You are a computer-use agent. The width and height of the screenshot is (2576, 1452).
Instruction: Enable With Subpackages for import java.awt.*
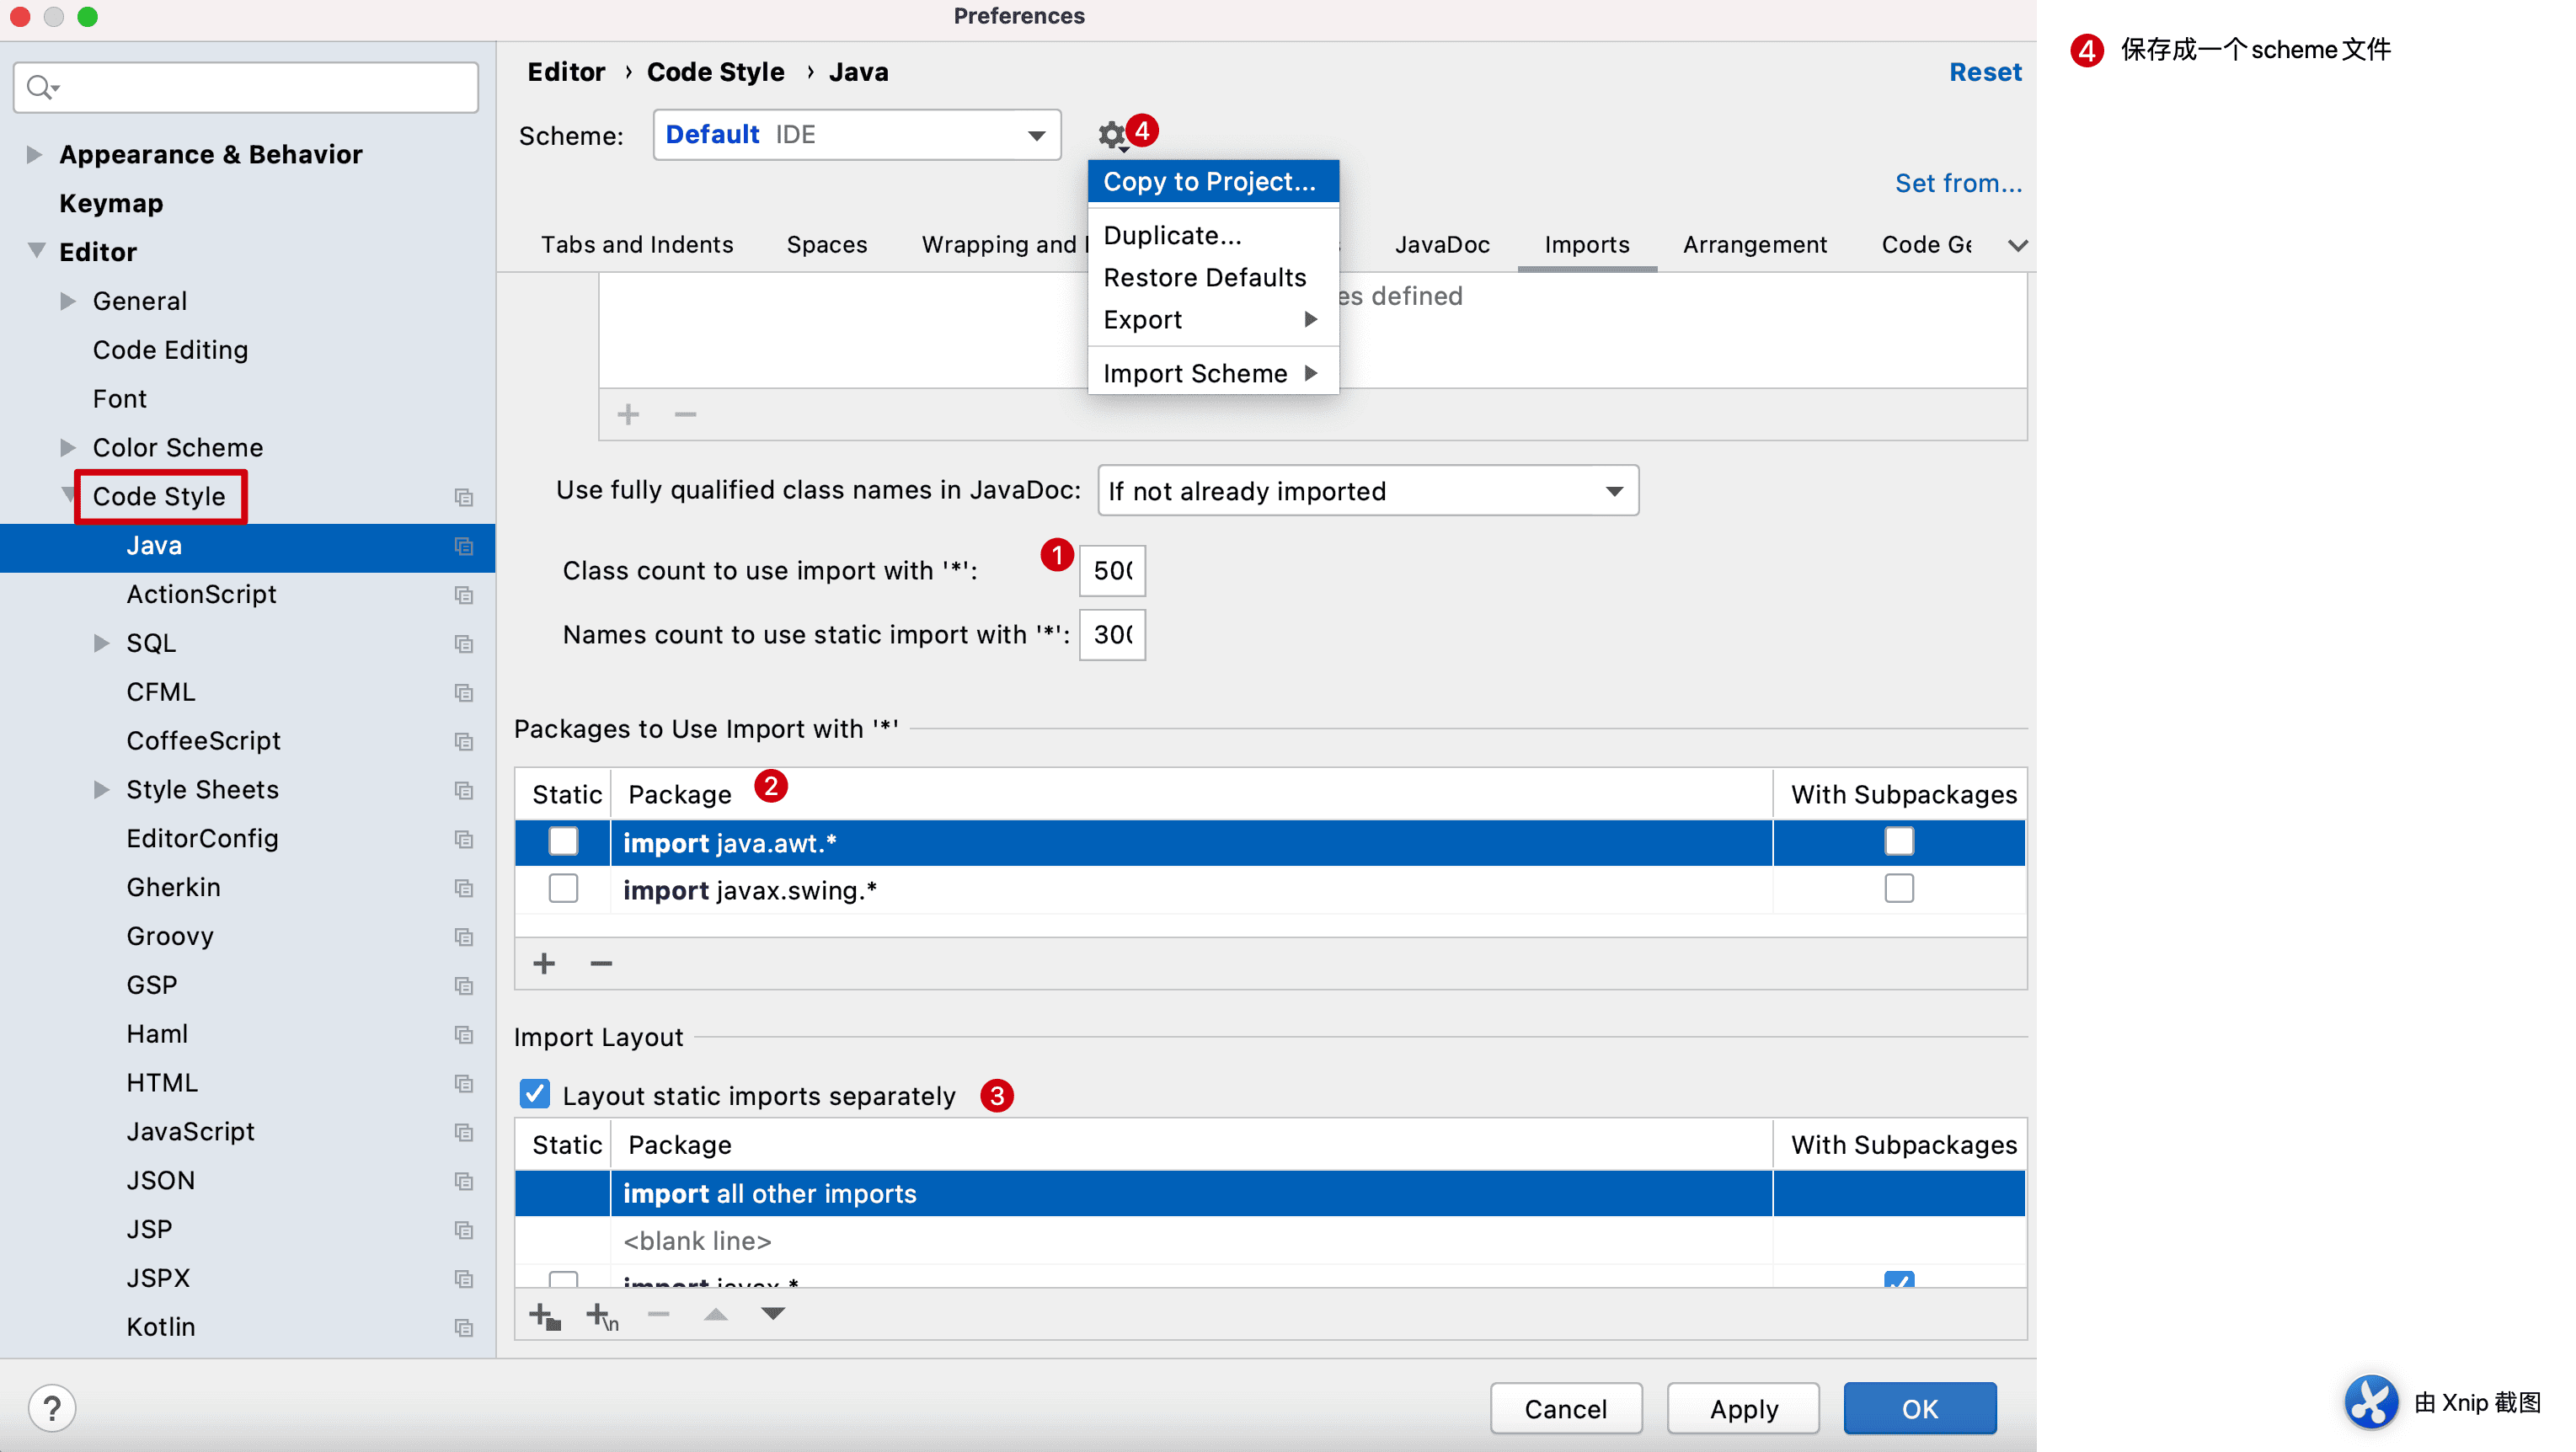click(1898, 842)
